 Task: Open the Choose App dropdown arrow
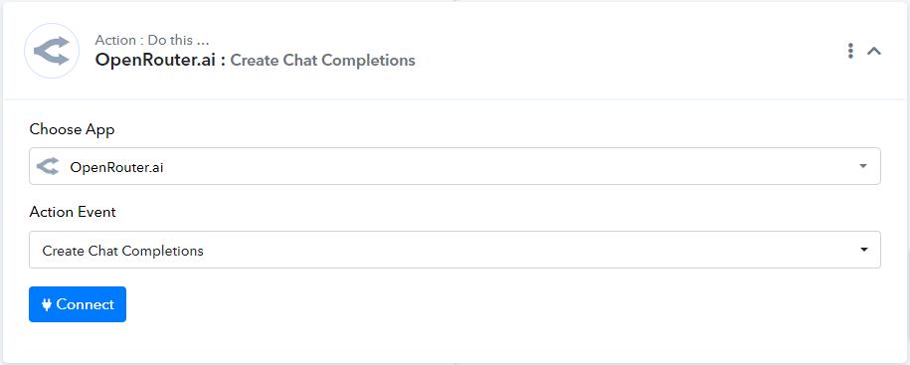point(863,166)
